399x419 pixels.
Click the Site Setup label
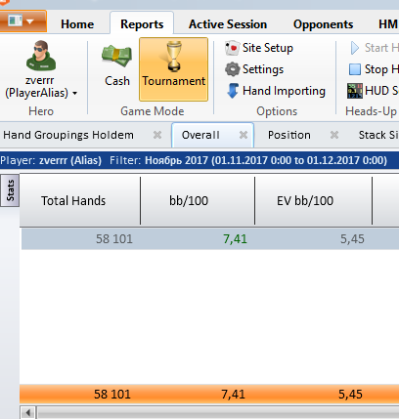point(268,48)
